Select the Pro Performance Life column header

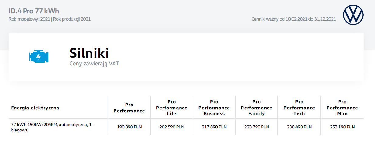(172, 108)
